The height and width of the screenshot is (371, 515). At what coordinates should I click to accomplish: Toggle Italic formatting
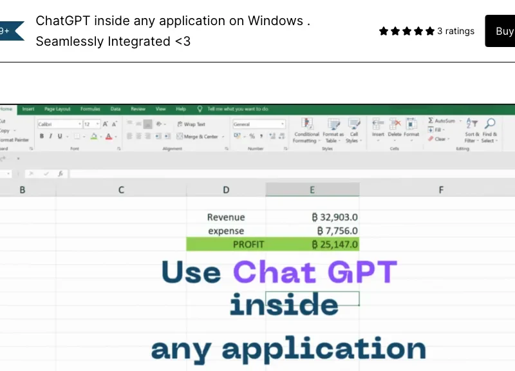(51, 137)
